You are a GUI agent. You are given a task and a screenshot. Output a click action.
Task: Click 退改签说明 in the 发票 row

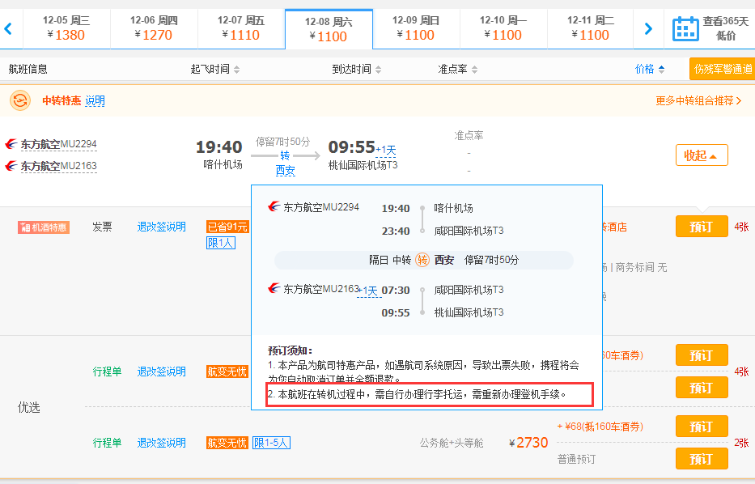(x=161, y=227)
